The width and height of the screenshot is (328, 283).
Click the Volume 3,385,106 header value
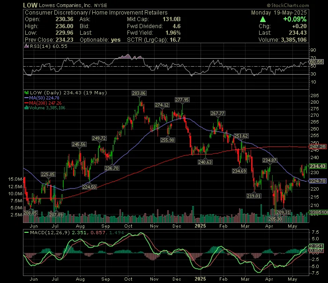(294, 40)
